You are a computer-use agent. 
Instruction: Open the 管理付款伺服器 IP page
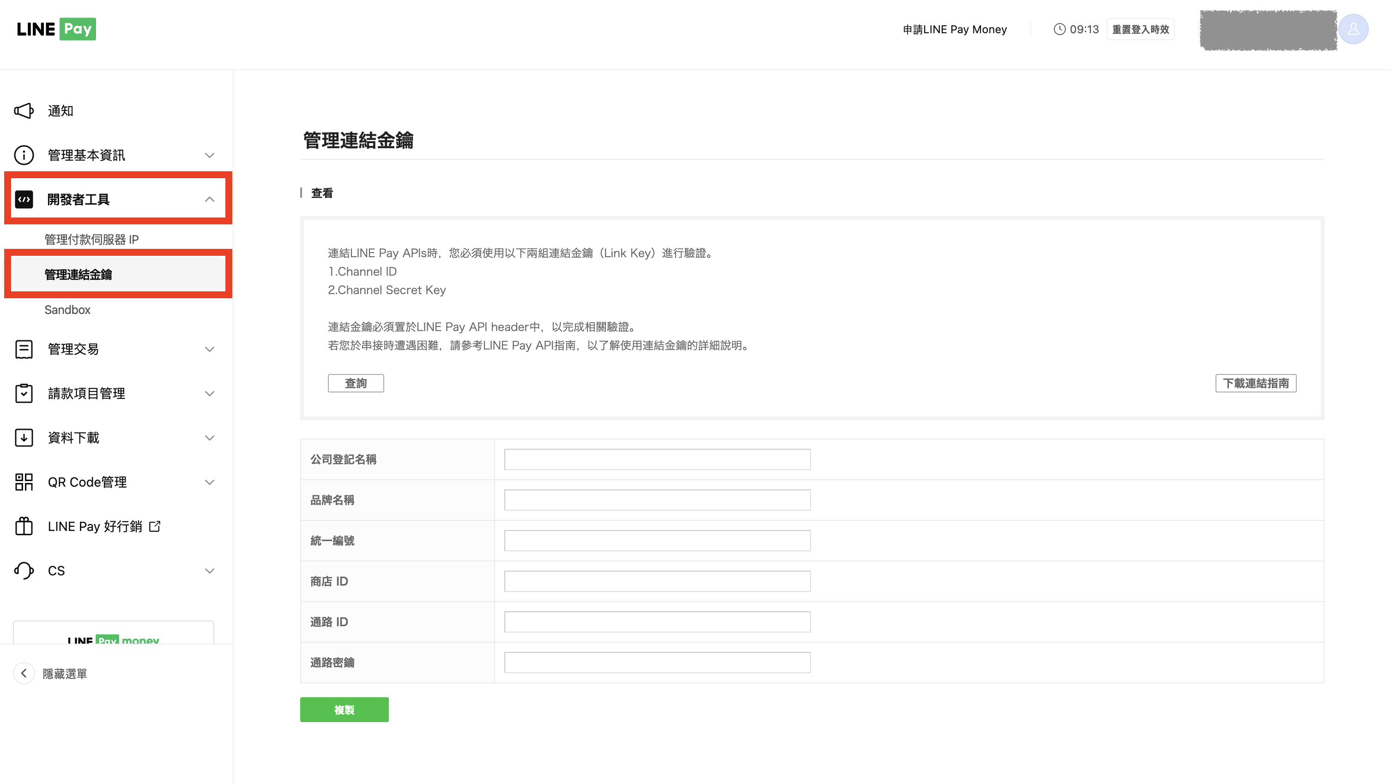pyautogui.click(x=92, y=239)
